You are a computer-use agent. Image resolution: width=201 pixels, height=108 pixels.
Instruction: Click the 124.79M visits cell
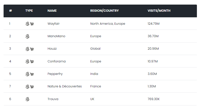pyautogui.click(x=154, y=24)
